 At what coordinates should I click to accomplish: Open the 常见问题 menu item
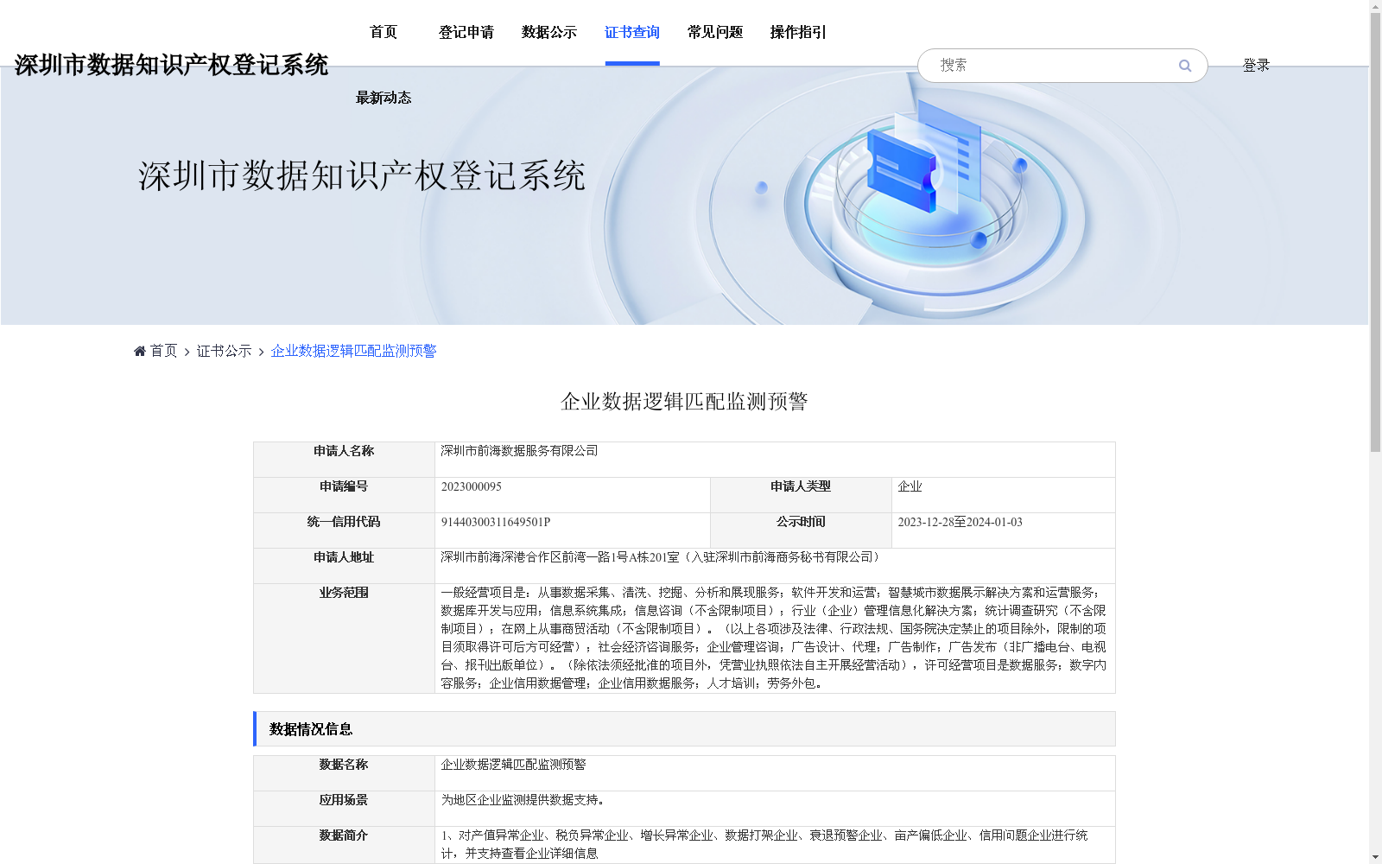pyautogui.click(x=715, y=32)
